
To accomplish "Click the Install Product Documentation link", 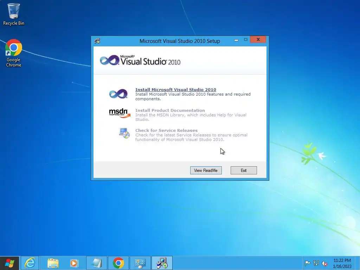I will (x=170, y=110).
